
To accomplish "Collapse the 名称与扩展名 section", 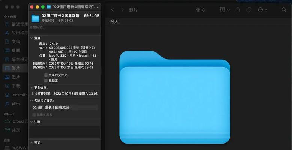I will (x=32, y=100).
